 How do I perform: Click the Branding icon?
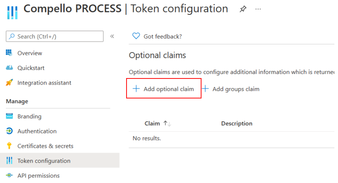click(9, 116)
